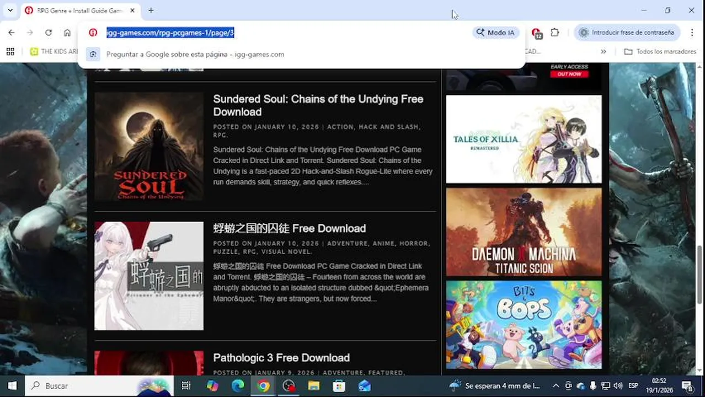The height and width of the screenshot is (397, 705).
Task: Reload the current page
Action: pos(49,33)
